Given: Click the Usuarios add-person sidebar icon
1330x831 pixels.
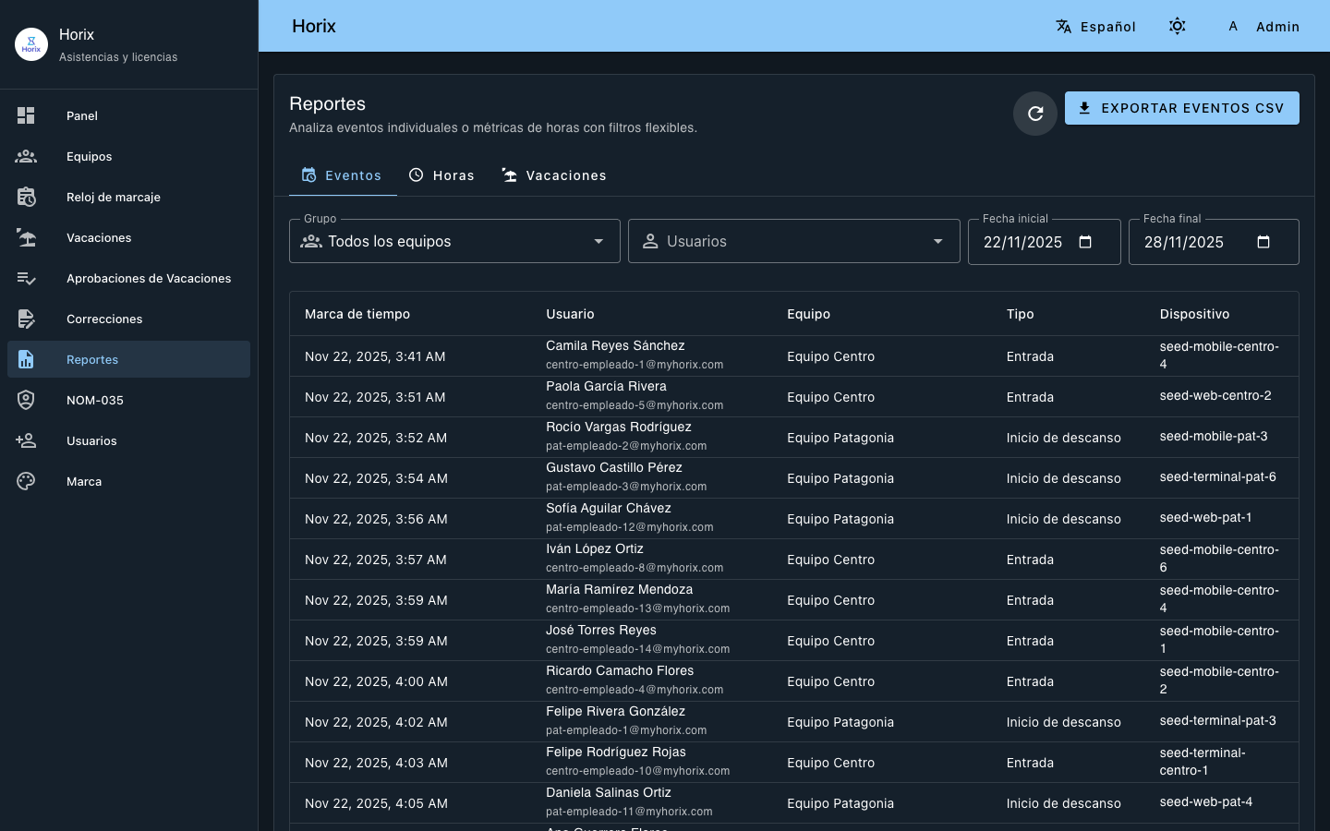Looking at the screenshot, I should click(26, 440).
